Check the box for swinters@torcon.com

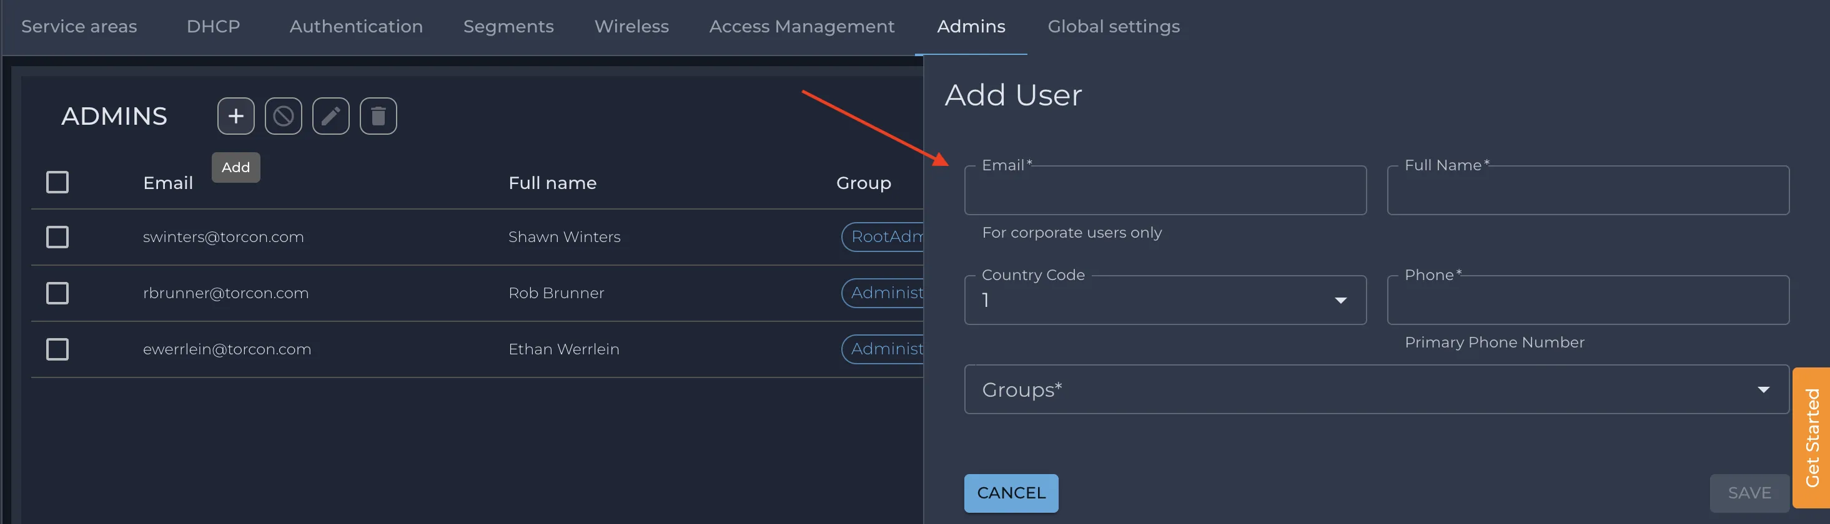[x=57, y=237]
